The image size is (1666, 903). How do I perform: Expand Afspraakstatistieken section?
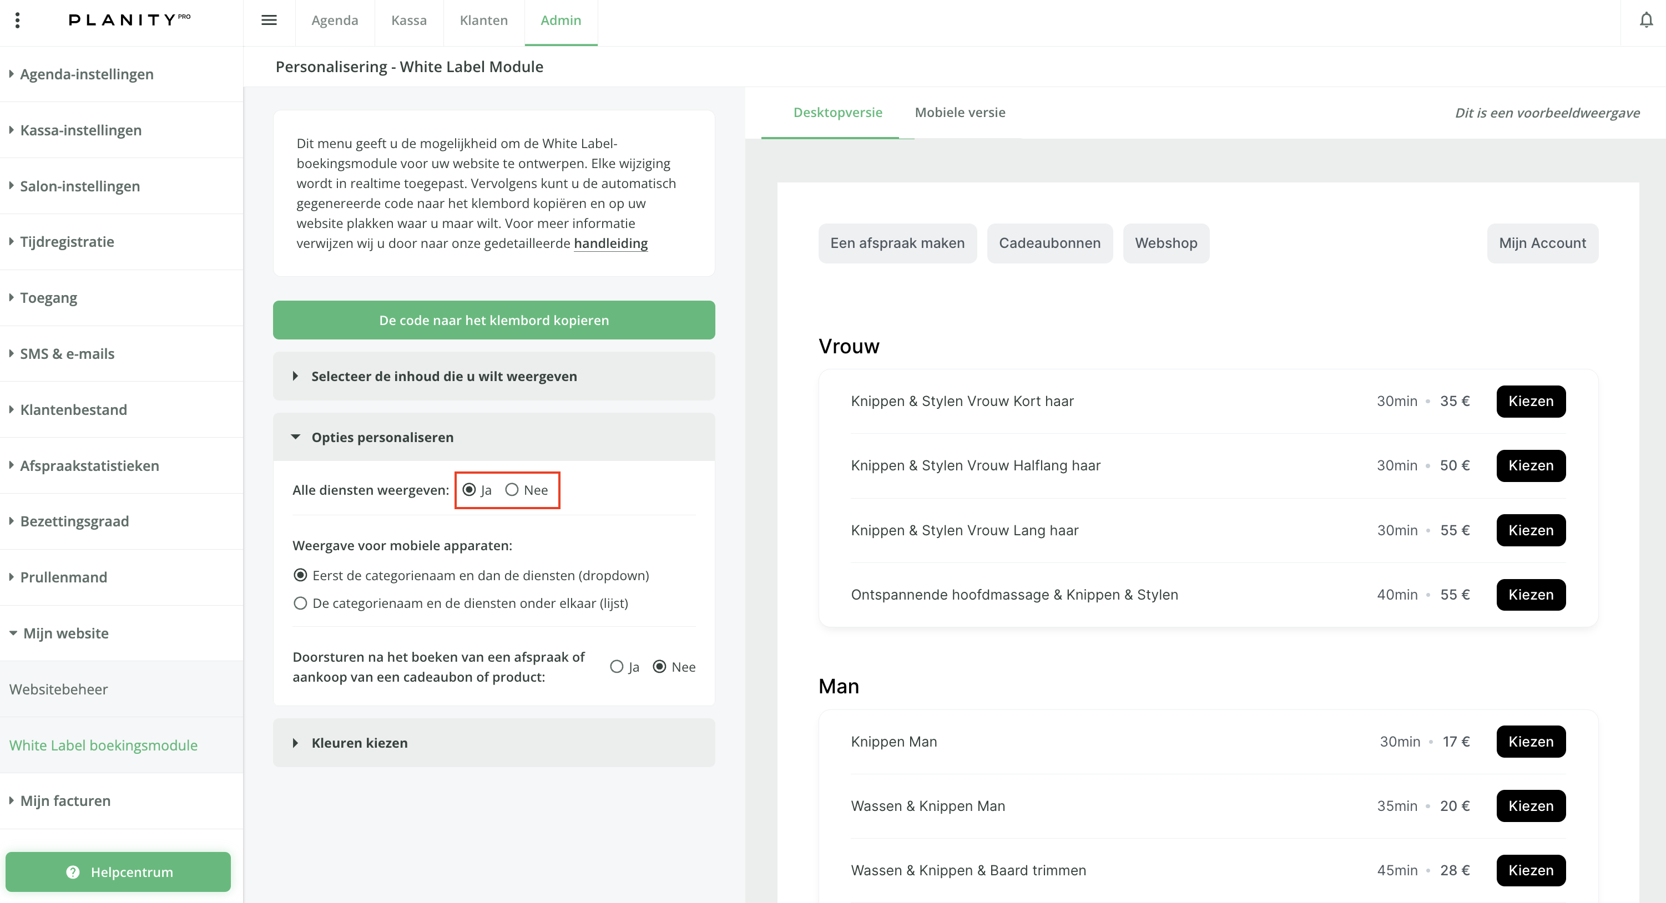tap(122, 465)
